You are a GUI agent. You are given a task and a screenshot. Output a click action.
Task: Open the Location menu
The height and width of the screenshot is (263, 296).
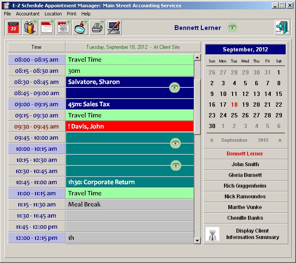[x=53, y=14]
